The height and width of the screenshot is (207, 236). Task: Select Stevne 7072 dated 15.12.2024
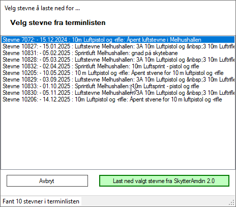point(118,40)
